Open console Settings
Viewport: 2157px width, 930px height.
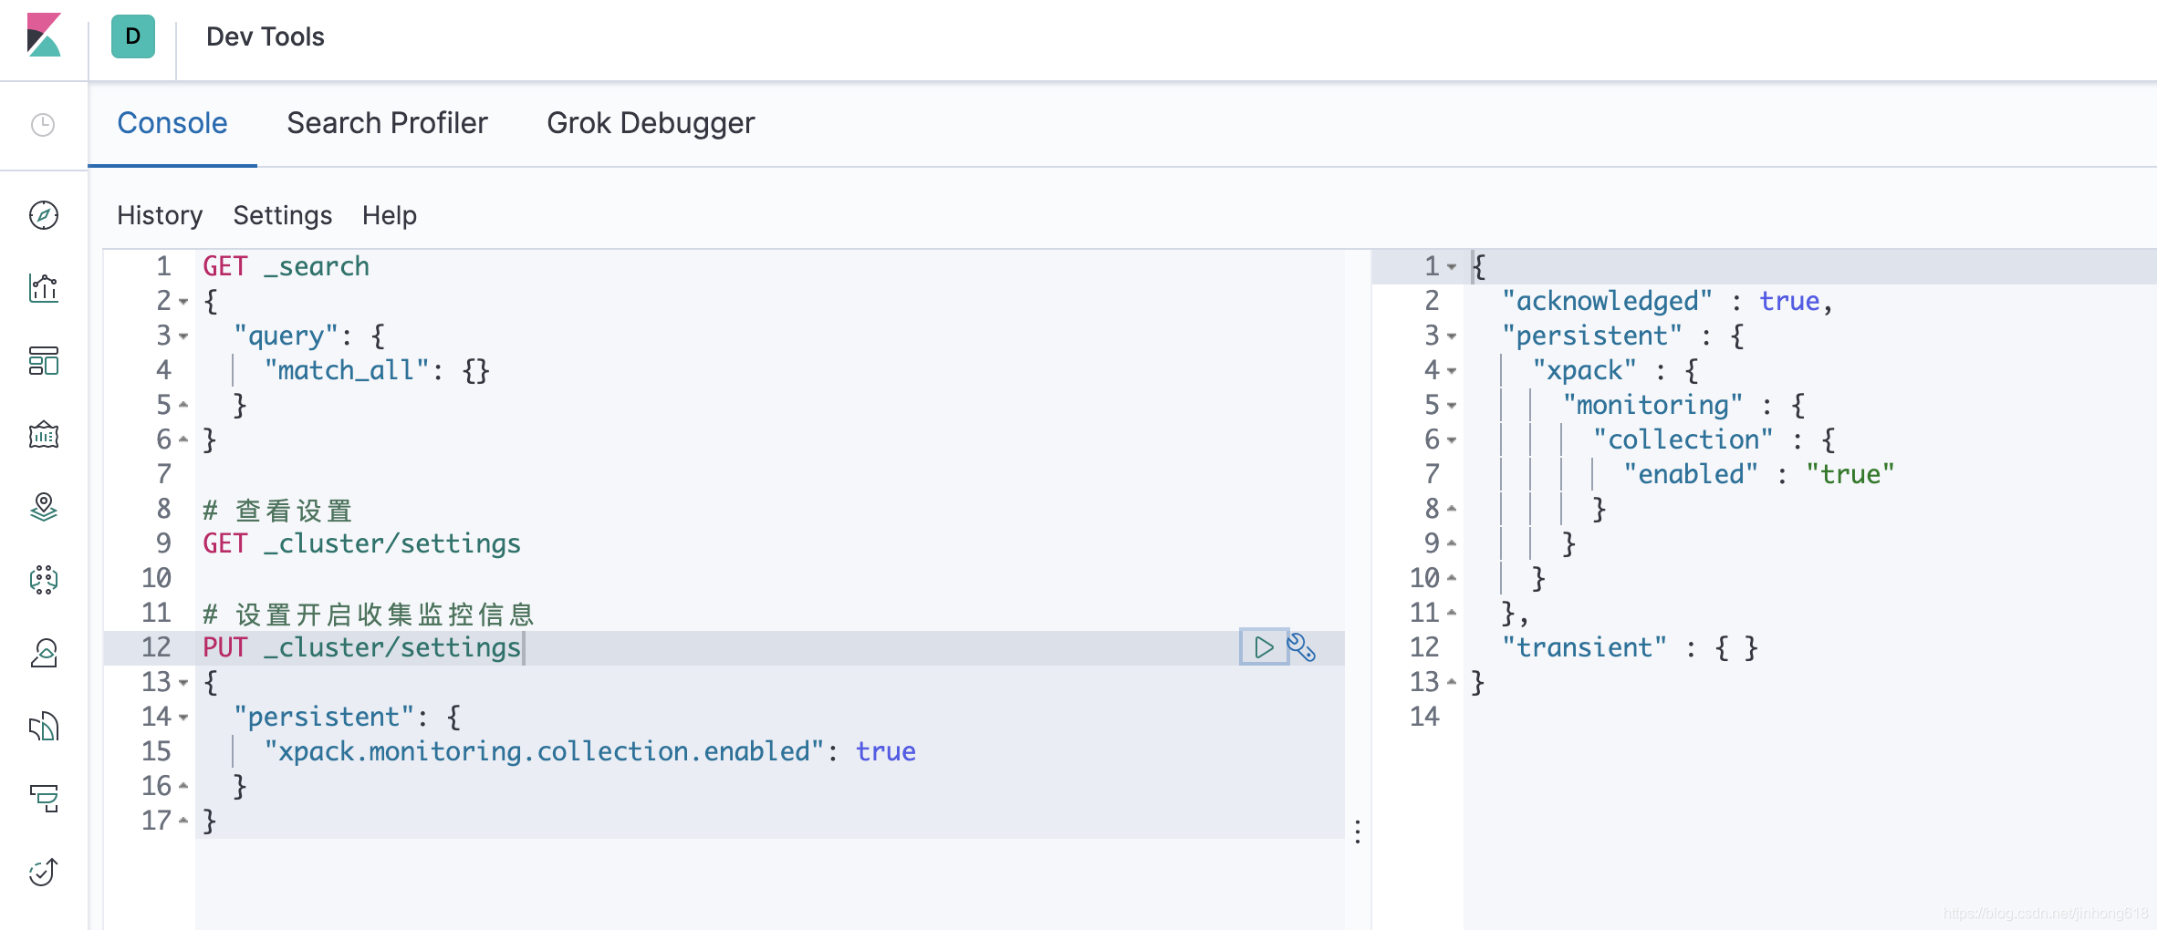pyautogui.click(x=283, y=215)
